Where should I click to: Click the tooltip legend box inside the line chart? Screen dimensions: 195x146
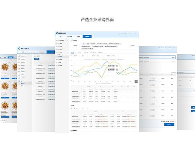113,68
